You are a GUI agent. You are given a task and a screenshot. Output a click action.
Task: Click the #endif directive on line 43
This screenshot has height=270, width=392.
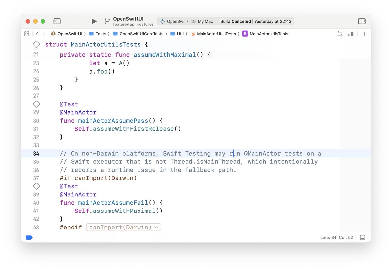pos(71,227)
